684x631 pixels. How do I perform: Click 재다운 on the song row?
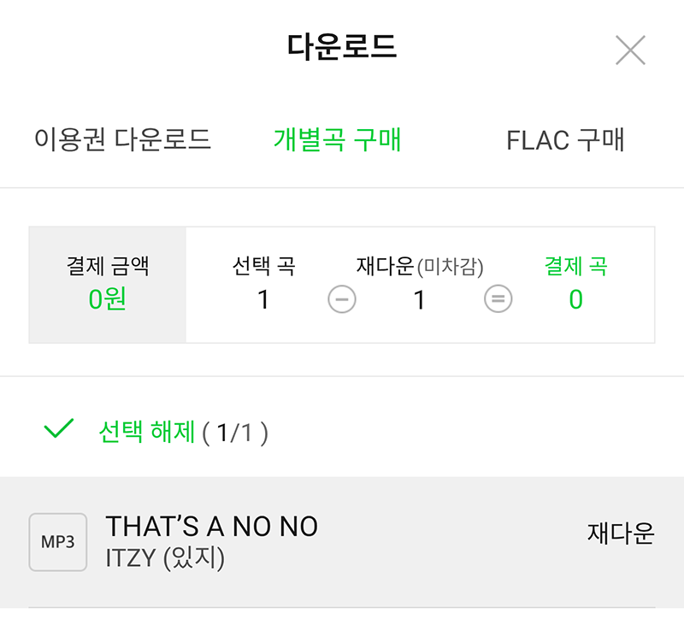coord(621,534)
